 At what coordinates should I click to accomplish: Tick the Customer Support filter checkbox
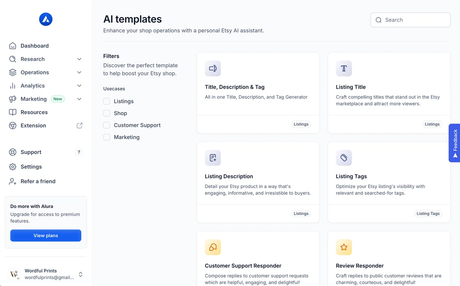point(107,125)
